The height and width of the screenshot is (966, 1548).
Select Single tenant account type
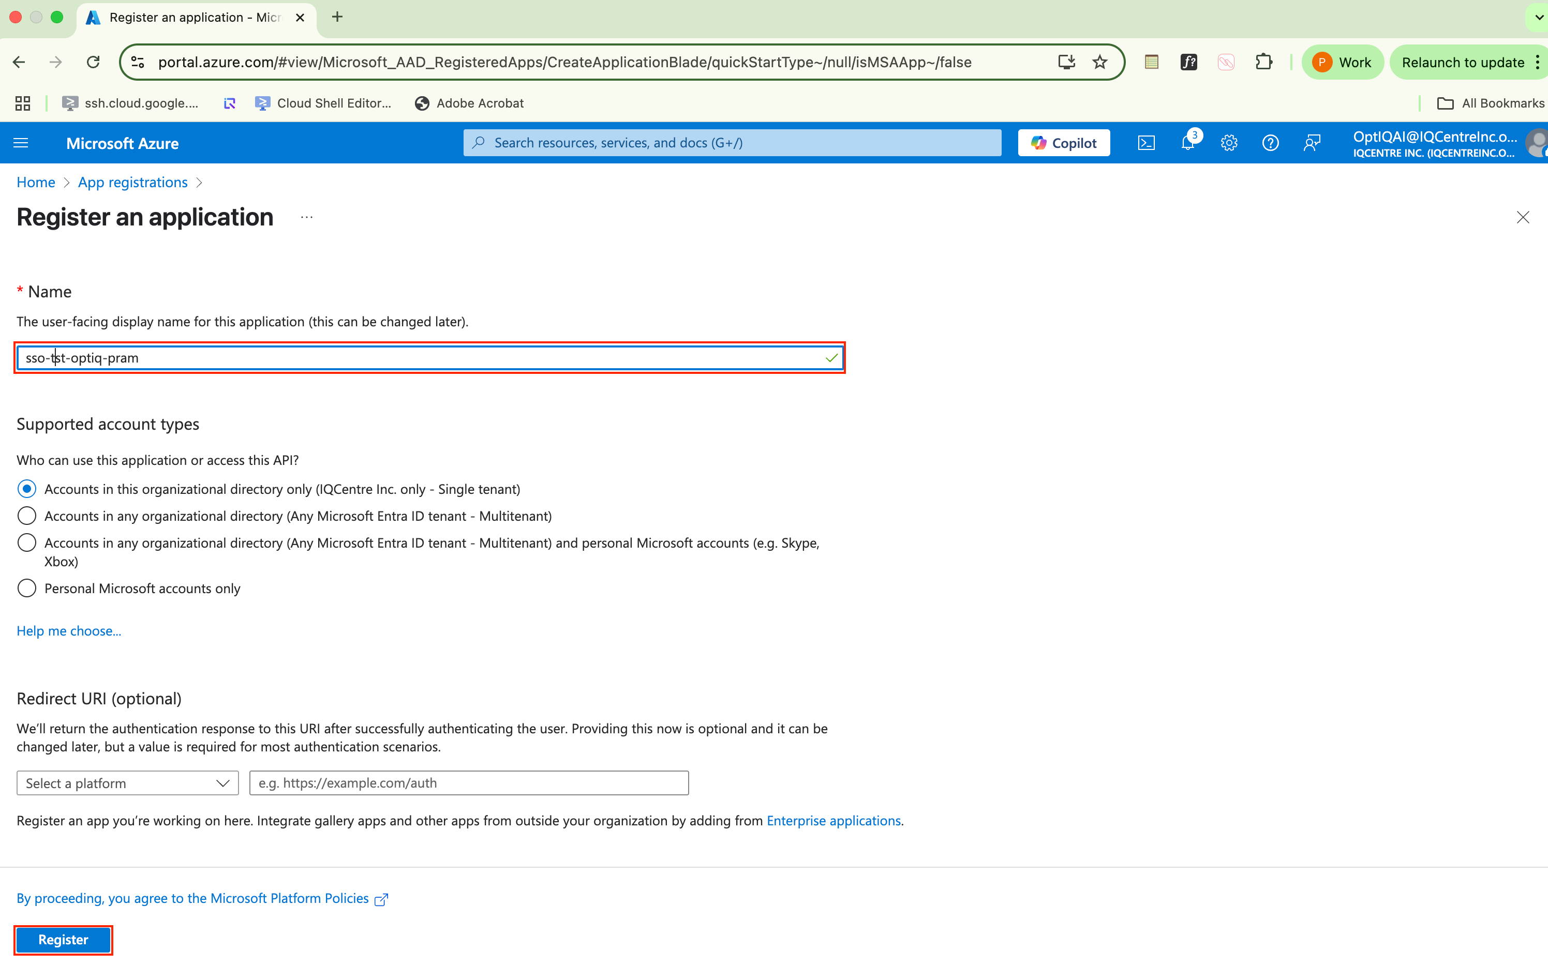pyautogui.click(x=27, y=489)
